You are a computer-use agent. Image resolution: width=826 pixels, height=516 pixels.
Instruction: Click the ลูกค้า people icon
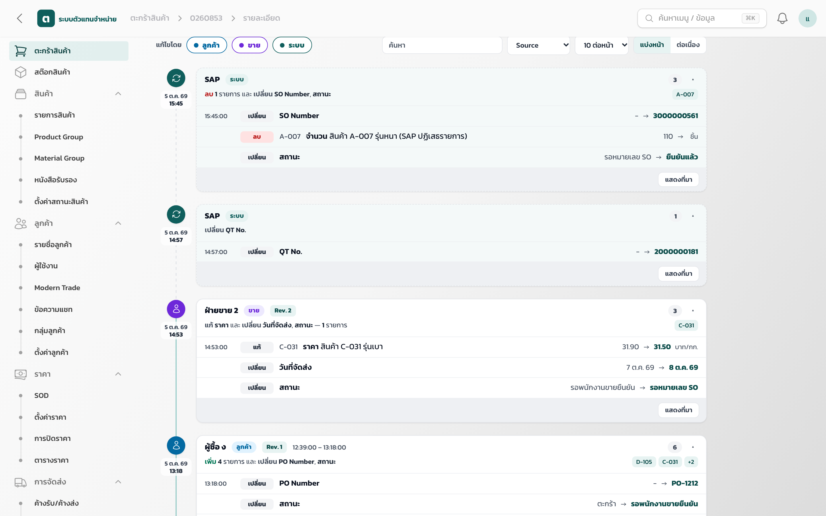pyautogui.click(x=20, y=224)
